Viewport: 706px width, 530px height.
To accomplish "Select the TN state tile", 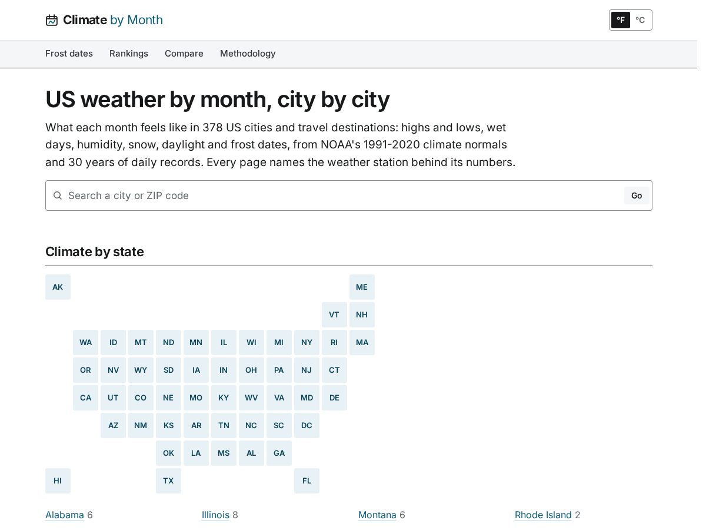I will (x=224, y=426).
